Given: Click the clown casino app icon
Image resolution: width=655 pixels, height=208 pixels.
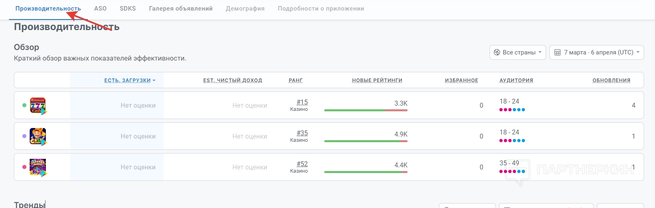Looking at the screenshot, I should (38, 136).
